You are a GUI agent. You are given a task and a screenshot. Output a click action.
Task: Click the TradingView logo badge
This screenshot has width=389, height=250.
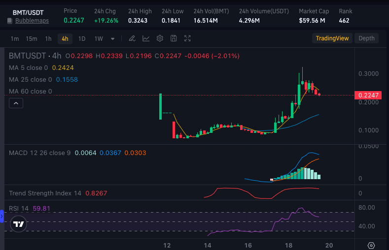18,224
